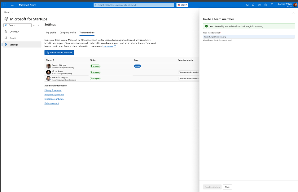The width and height of the screenshot is (298, 192).
Task: Click Mauricio August's Accepted status badge
Action: [95, 78]
